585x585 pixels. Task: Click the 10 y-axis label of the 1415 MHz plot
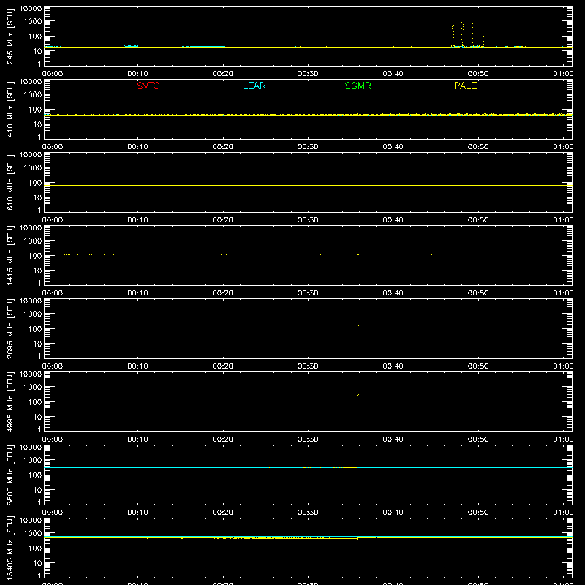click(37, 271)
